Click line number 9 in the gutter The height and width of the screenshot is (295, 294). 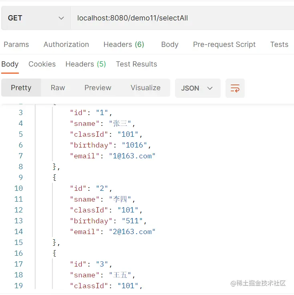[x=21, y=178]
